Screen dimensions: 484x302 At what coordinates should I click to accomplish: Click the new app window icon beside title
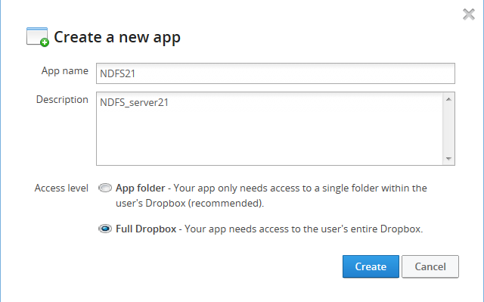[x=37, y=37]
